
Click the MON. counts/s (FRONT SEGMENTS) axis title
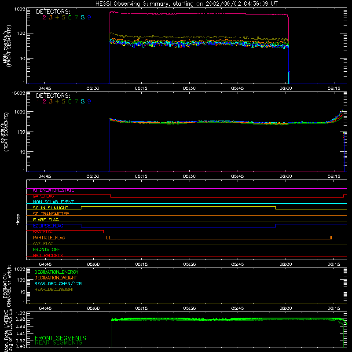[7, 46]
